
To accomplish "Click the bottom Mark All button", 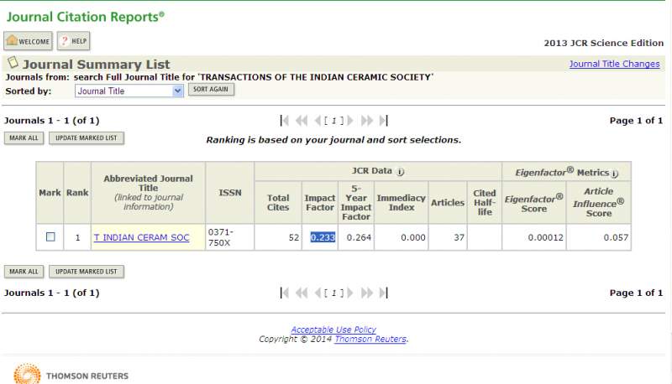I will 24,272.
